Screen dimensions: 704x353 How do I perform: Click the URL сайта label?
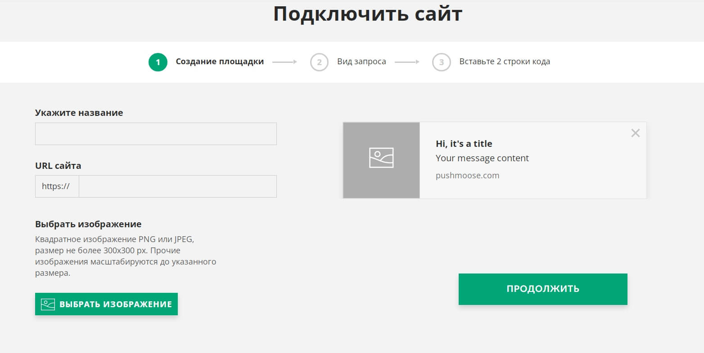58,166
